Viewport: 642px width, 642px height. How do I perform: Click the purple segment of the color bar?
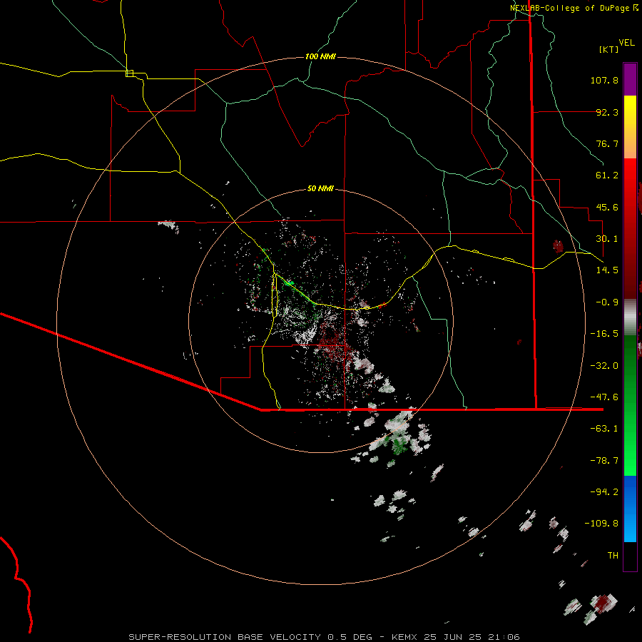[x=630, y=79]
